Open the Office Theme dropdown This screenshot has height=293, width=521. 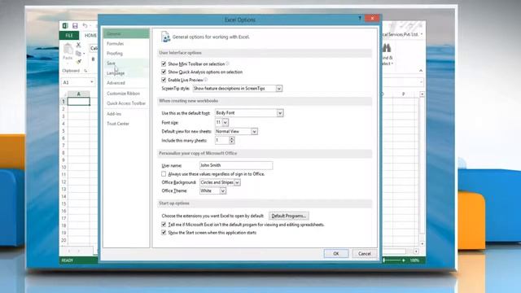point(222,191)
